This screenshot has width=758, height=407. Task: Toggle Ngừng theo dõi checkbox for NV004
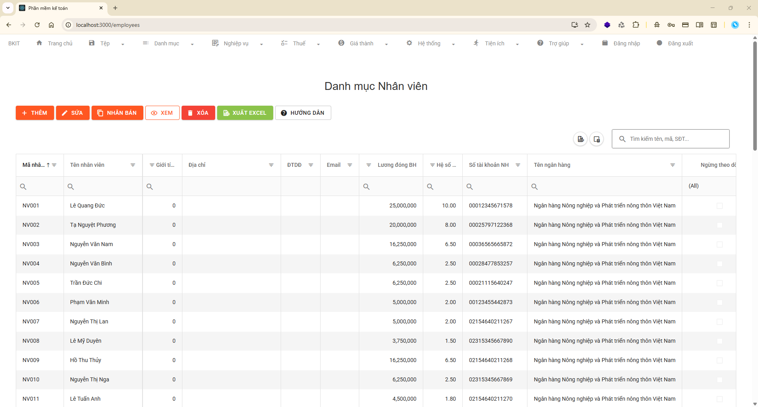pyautogui.click(x=720, y=264)
